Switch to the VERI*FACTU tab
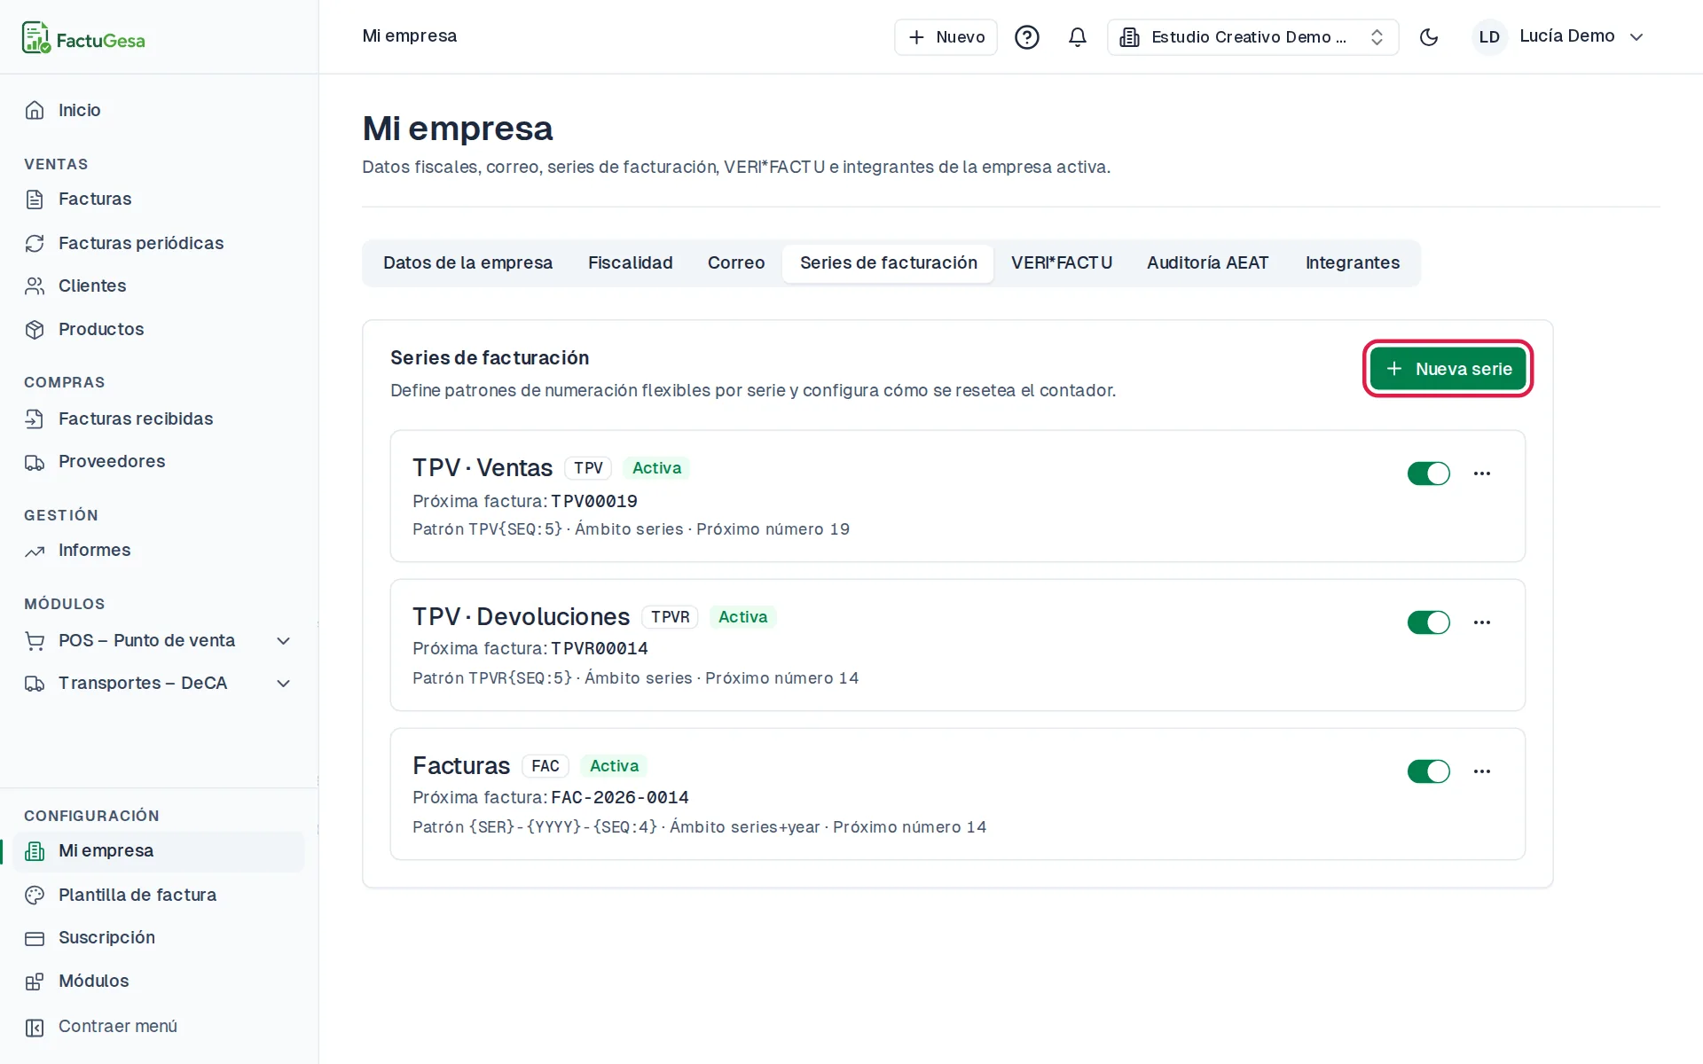1703x1064 pixels. [x=1061, y=263]
